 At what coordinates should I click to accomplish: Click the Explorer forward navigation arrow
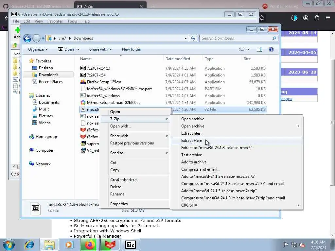pyautogui.click(x=36, y=39)
